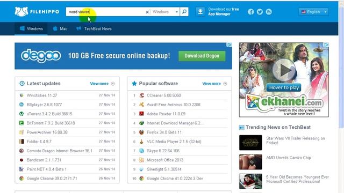This screenshot has width=344, height=193.
Task: Open WinUtilities 11.27
Action: pyautogui.click(x=42, y=95)
